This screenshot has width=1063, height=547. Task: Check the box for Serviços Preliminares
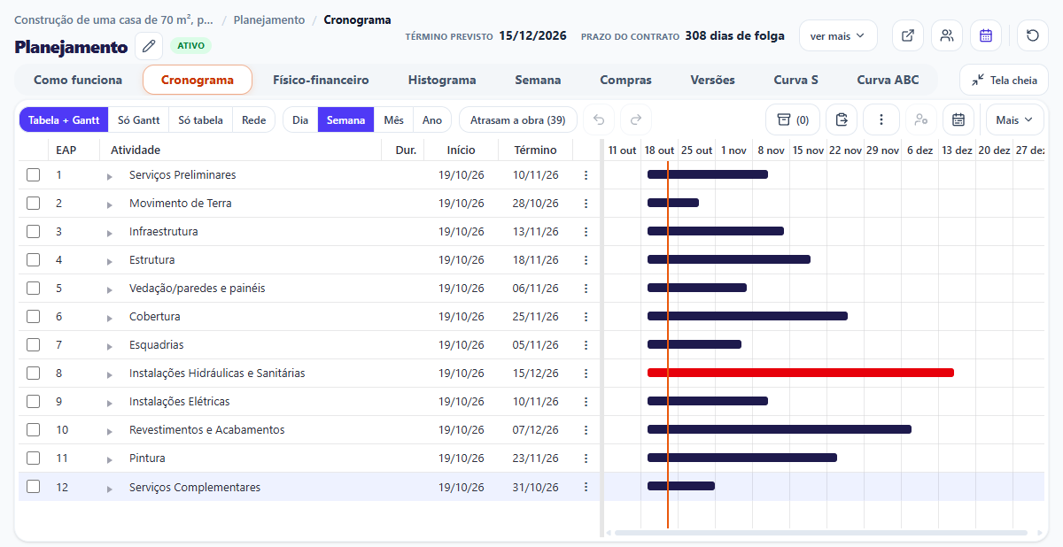(x=33, y=175)
